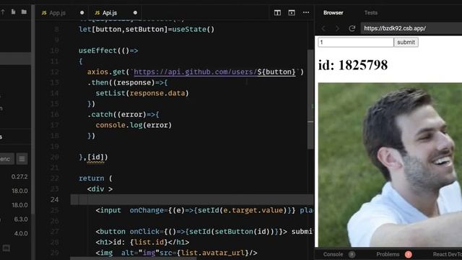Viewport: 462px width, 260px height.
Task: Close Api.js tab via unsaved dot
Action: pos(135,13)
